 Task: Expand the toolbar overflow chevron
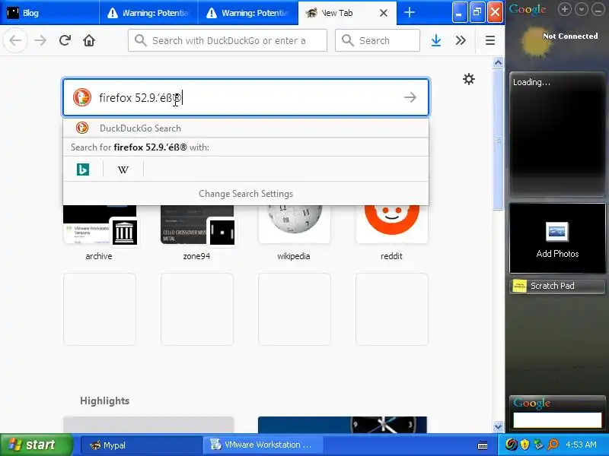click(x=461, y=40)
